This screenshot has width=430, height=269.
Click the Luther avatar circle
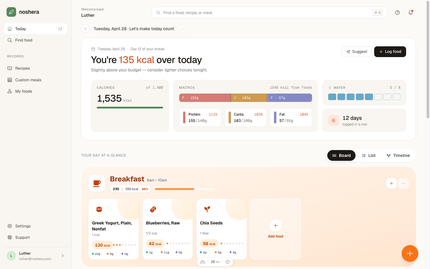[11, 256]
